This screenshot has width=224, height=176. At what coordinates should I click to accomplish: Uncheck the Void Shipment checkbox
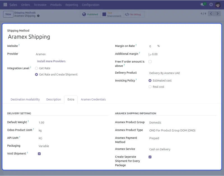[x=39, y=154]
